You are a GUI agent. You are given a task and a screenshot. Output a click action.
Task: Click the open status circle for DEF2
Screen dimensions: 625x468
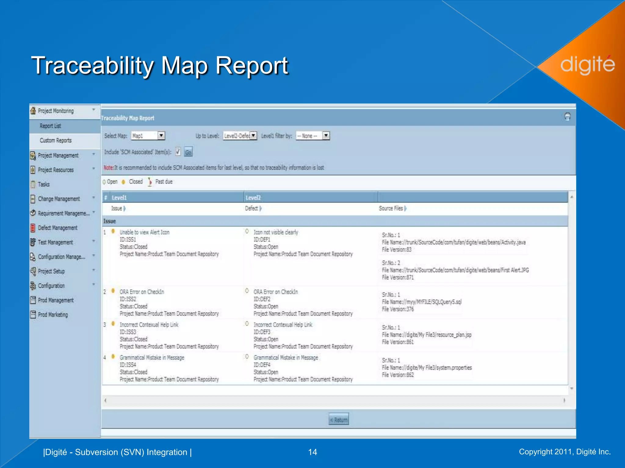(247, 291)
